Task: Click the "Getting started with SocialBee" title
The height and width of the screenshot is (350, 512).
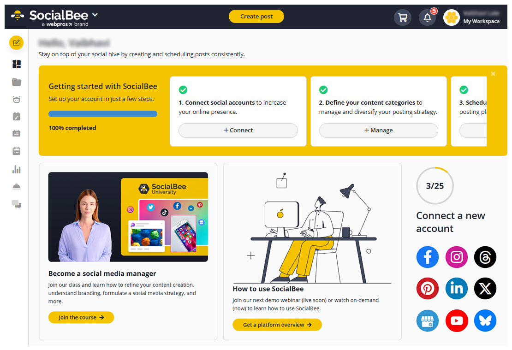Action: click(103, 86)
